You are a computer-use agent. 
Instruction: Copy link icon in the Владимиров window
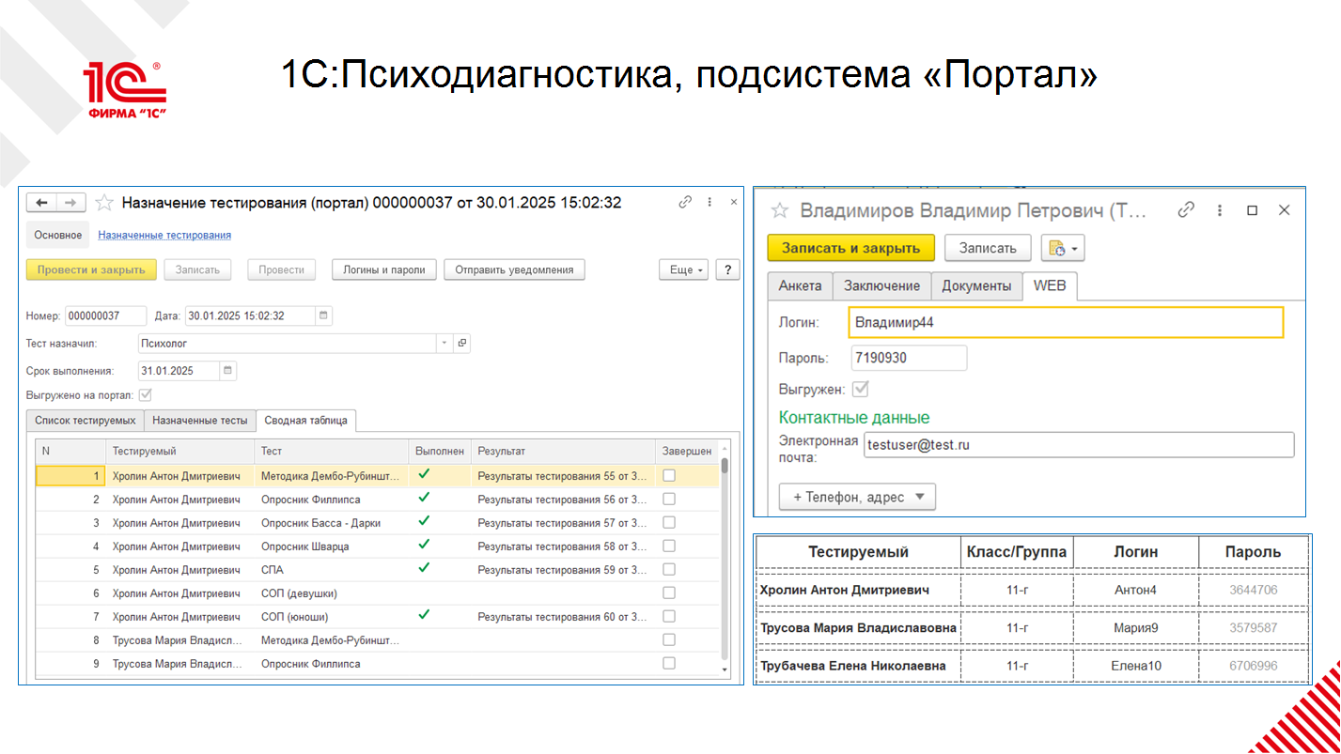point(1187,210)
